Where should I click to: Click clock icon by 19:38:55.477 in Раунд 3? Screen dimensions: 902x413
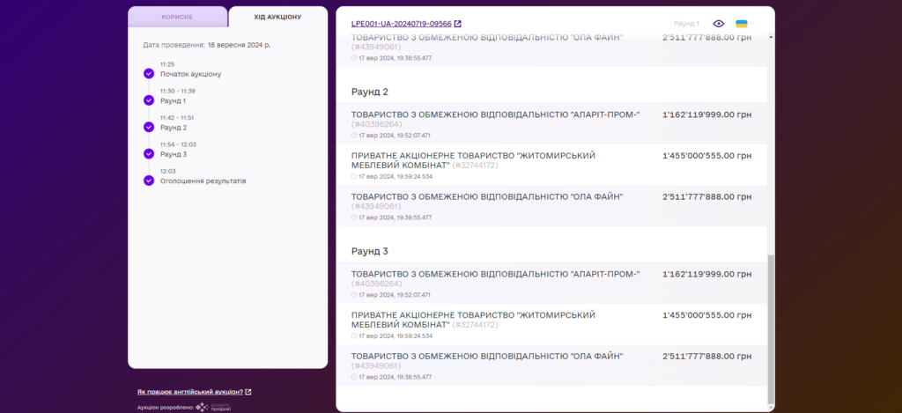click(x=354, y=377)
